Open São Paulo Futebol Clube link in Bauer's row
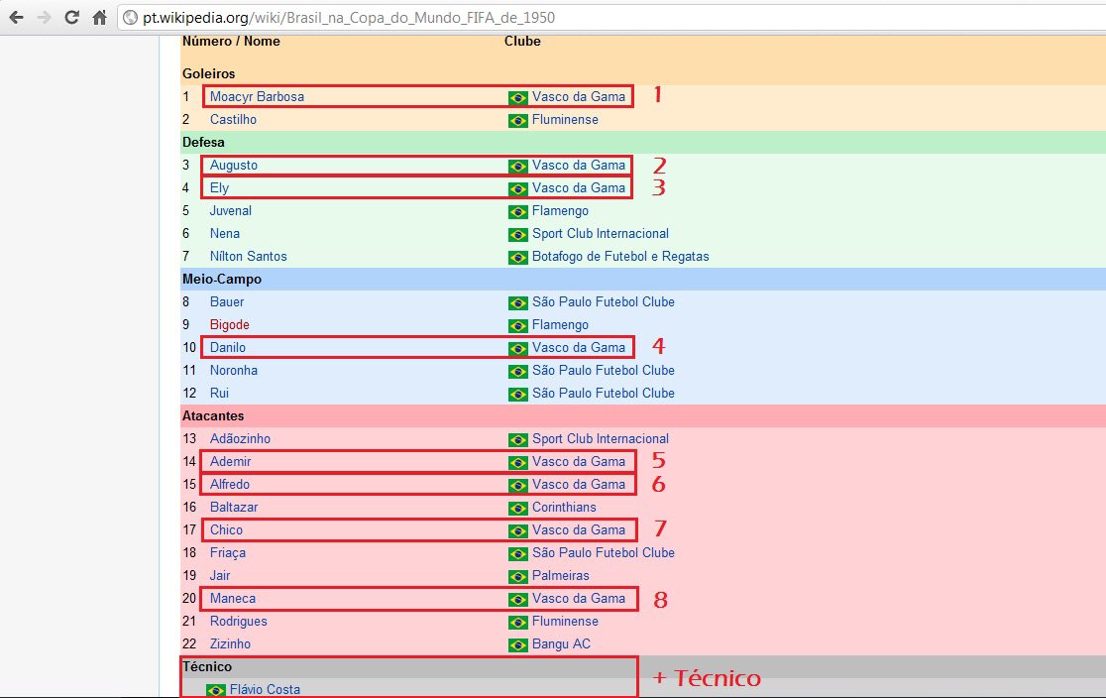Image resolution: width=1106 pixels, height=698 pixels. [604, 302]
